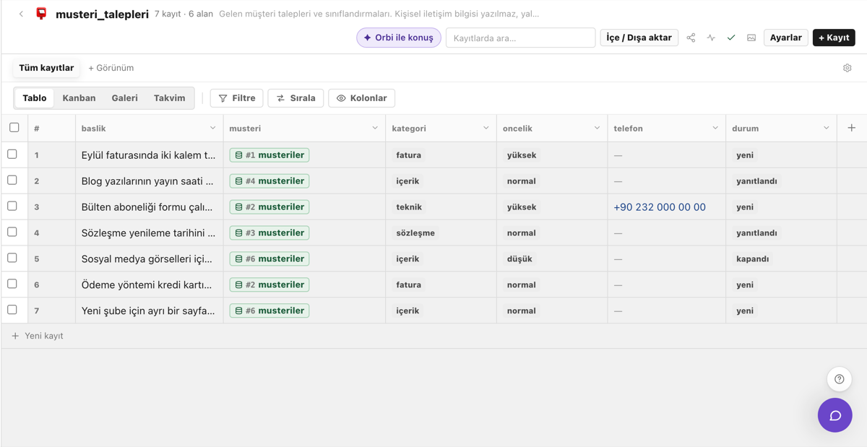Screen dimensions: 867x447
Task: Click the share icon in the toolbar
Action: coord(691,38)
